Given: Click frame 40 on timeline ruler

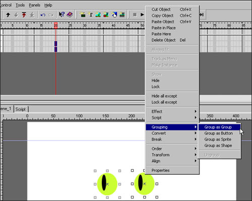Looking at the screenshot, I should point(113,26).
